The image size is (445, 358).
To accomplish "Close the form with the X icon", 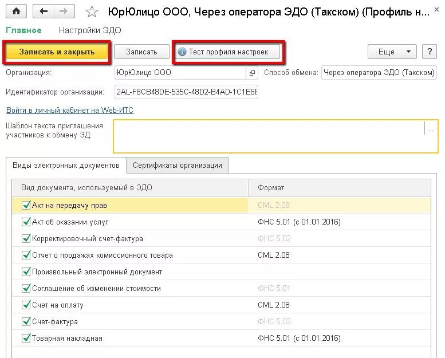I will (x=437, y=9).
